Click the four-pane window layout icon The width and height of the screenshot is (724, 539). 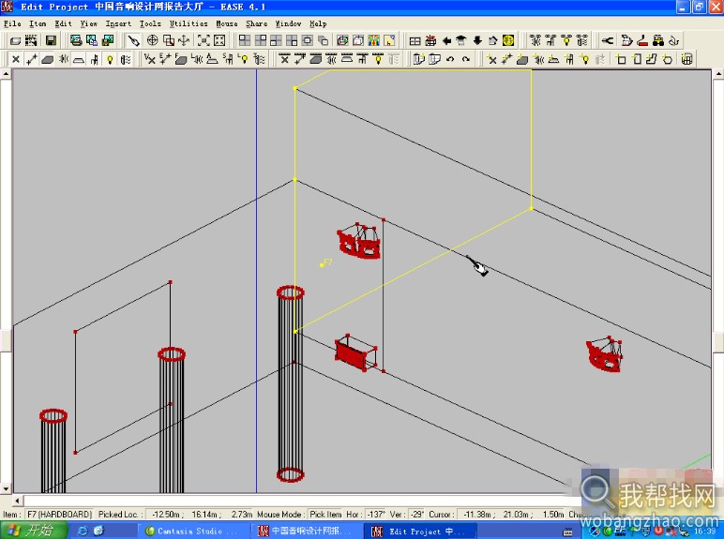point(244,40)
